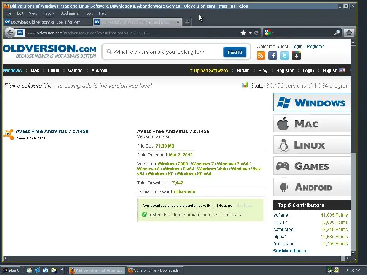Open contributor safarisilver's profile
This screenshot has height=275, width=367.
coord(284,230)
